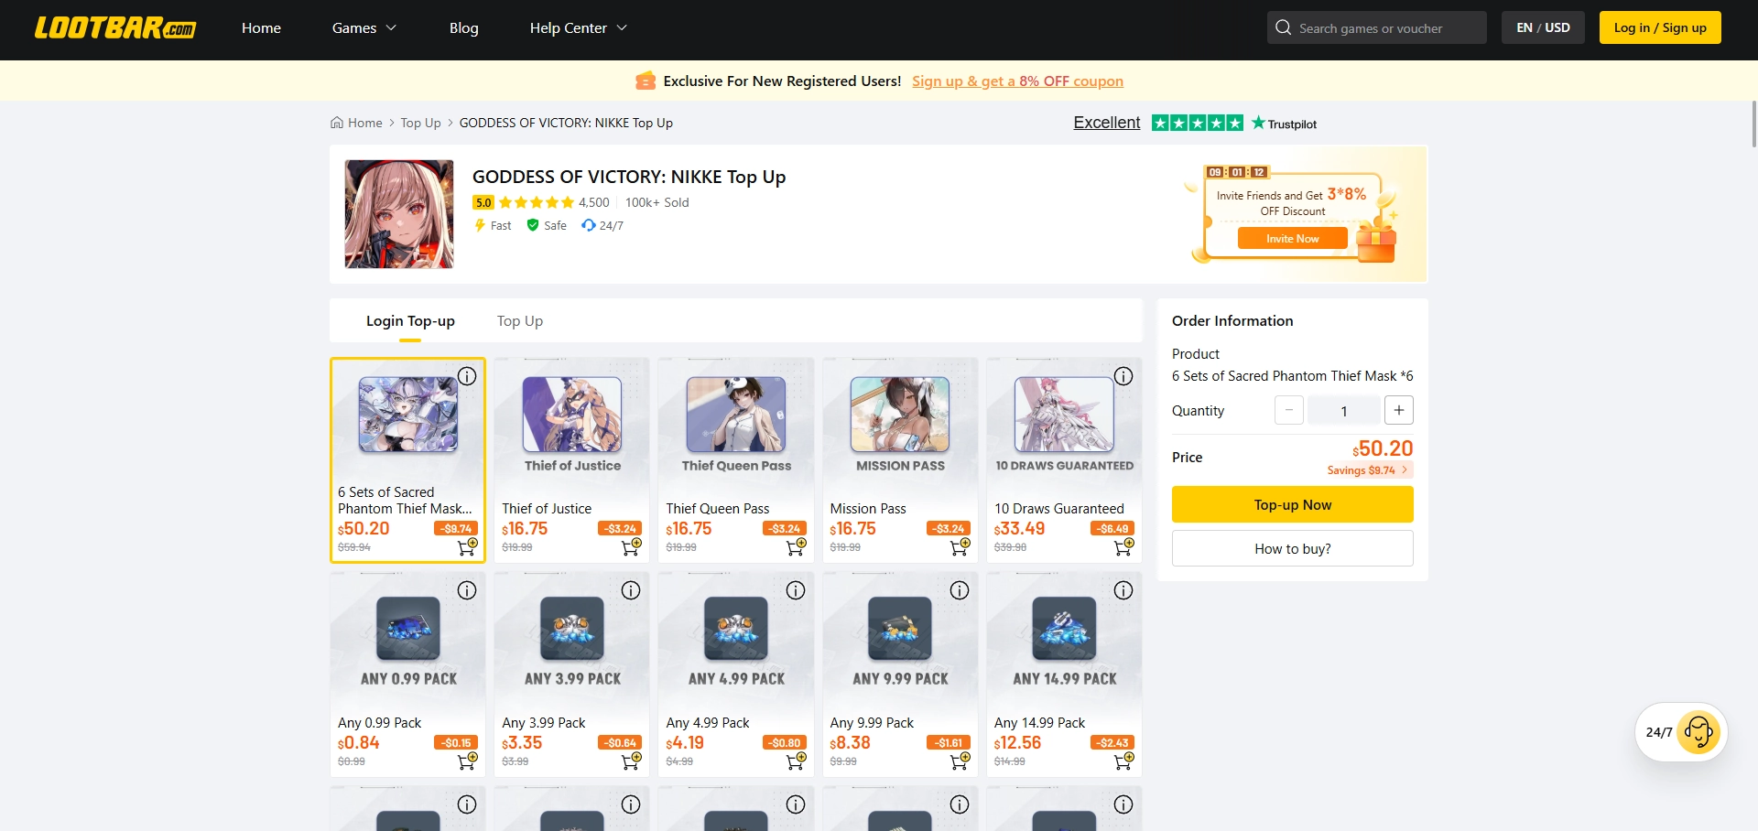Add Thief Queen Pass to cart
The image size is (1758, 831).
click(x=796, y=547)
